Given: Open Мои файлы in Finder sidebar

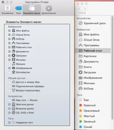Looking at the screenshot, I should coord(93,35).
